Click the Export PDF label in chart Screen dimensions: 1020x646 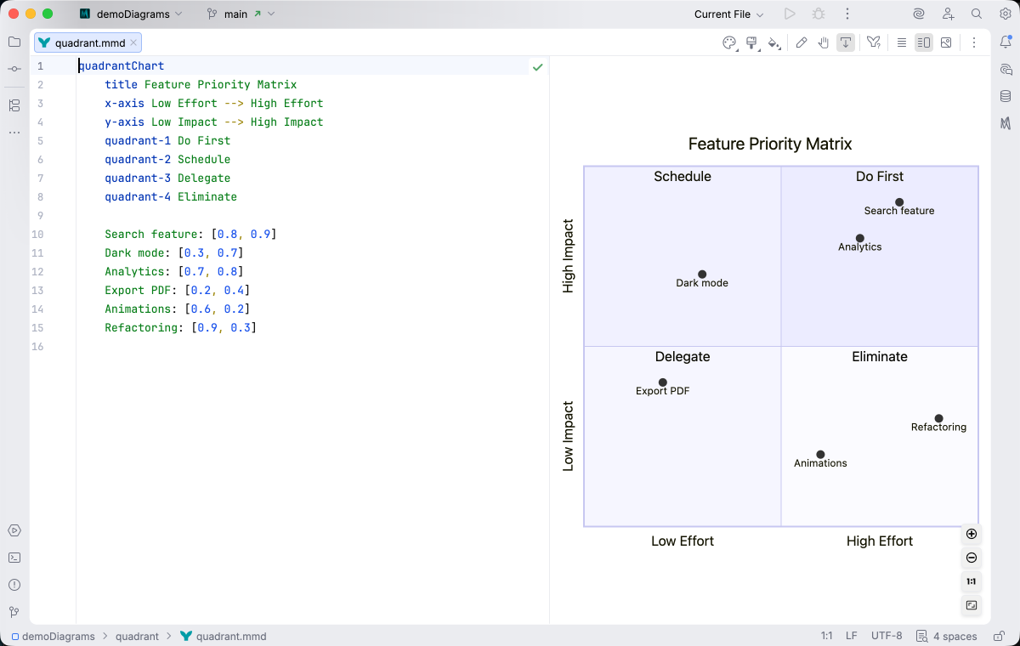[663, 391]
